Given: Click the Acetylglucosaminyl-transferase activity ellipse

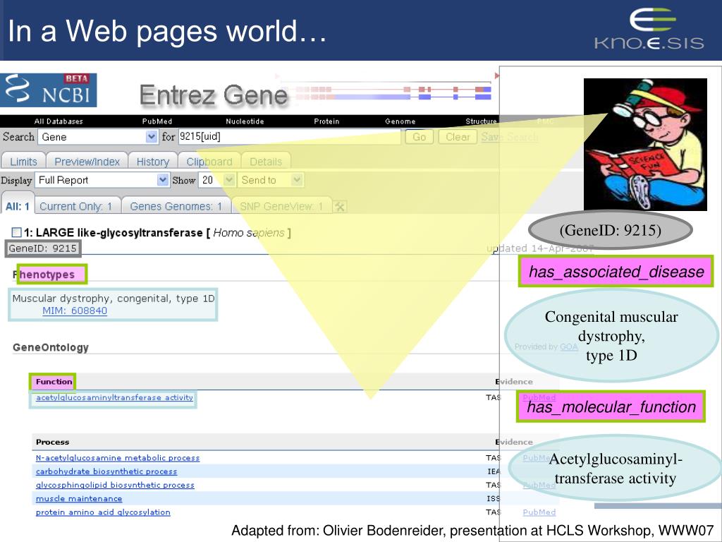Looking at the screenshot, I should [x=615, y=469].
